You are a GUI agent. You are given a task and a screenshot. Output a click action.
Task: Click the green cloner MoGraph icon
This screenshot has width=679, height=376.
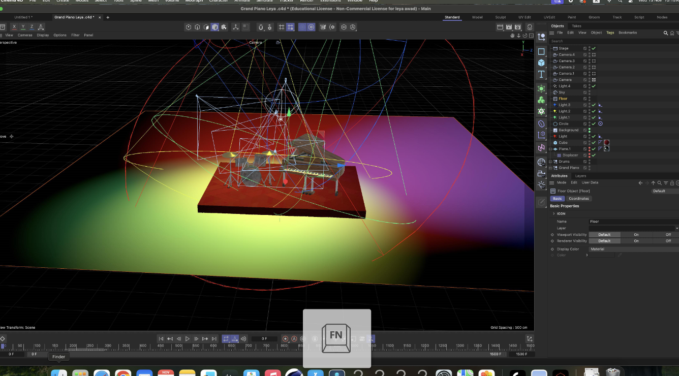tap(541, 100)
